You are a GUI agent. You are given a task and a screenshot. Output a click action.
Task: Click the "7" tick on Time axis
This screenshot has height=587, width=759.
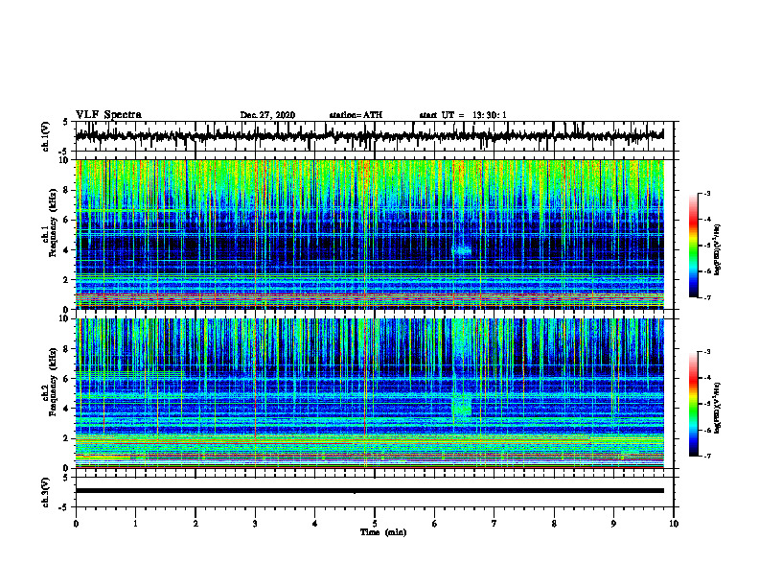[x=494, y=524]
